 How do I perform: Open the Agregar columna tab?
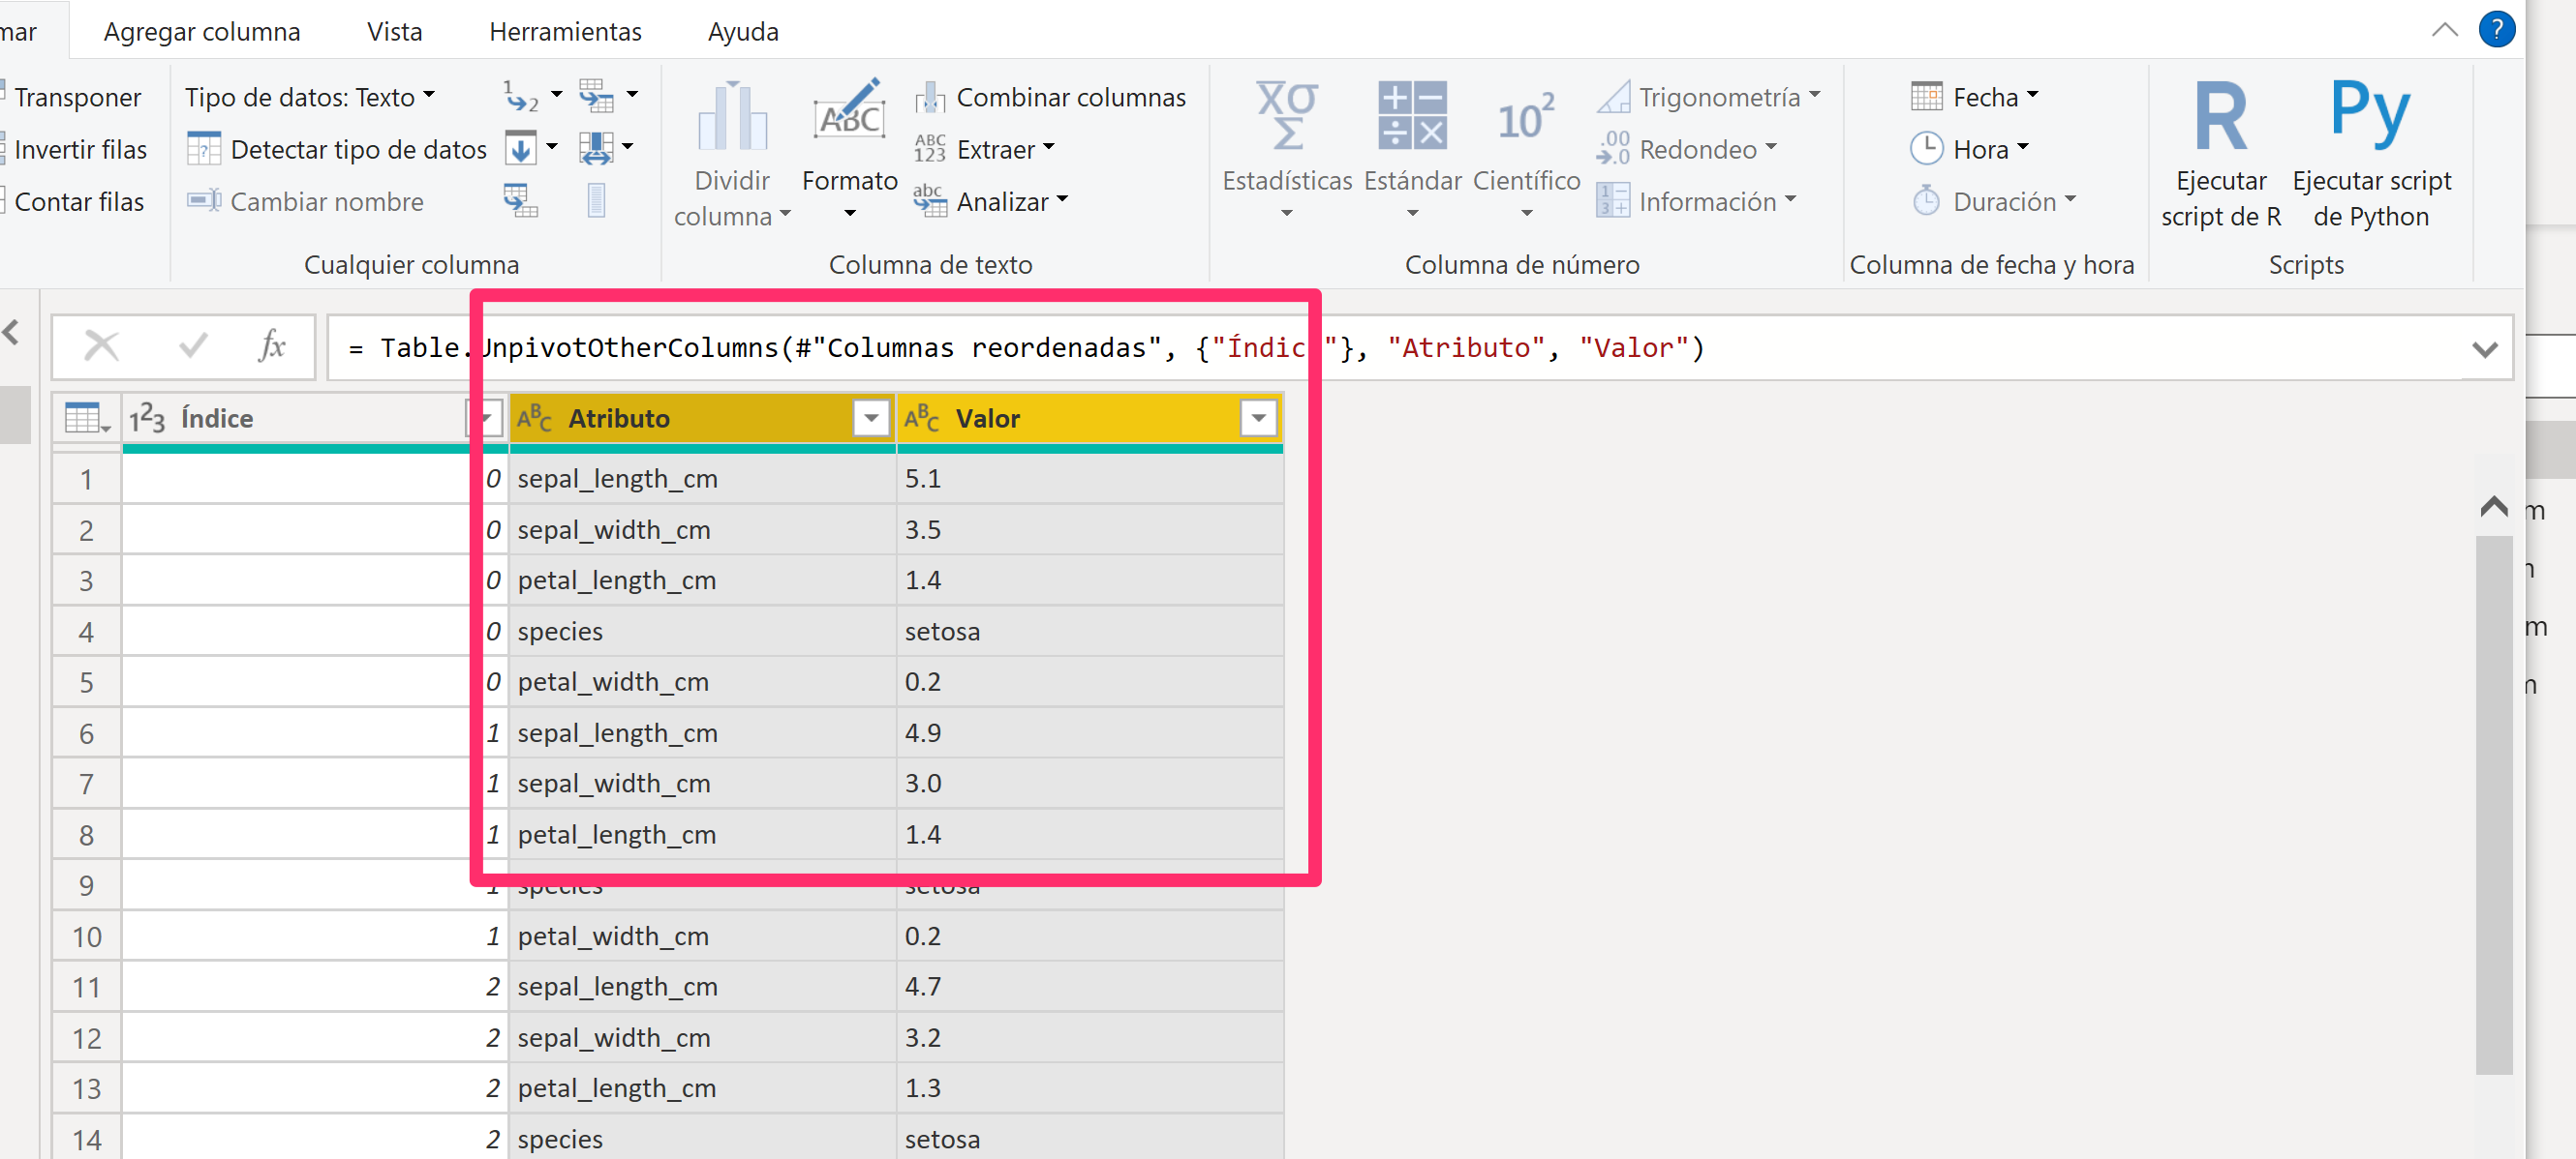201,31
